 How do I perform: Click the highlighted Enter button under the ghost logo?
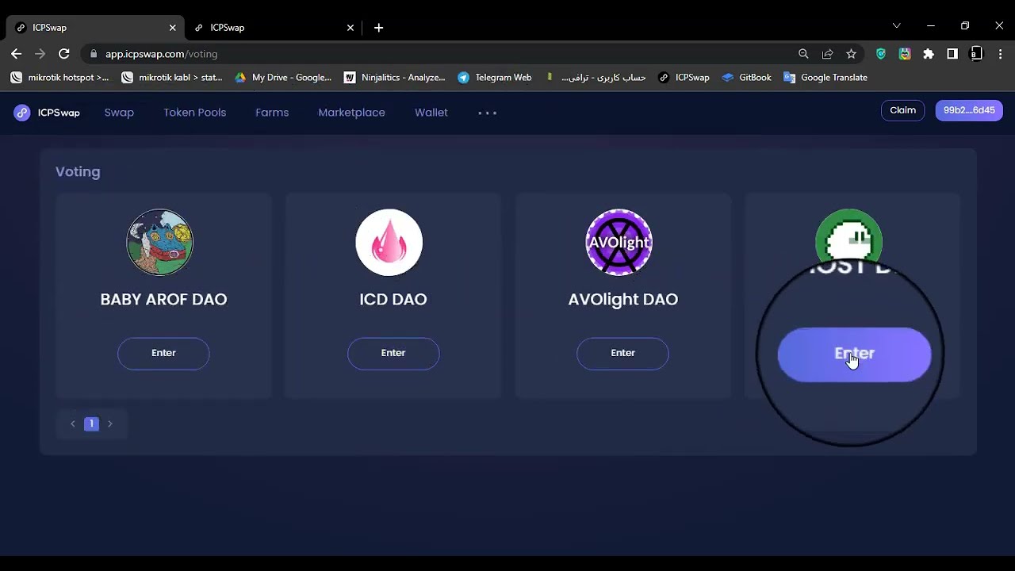point(854,354)
